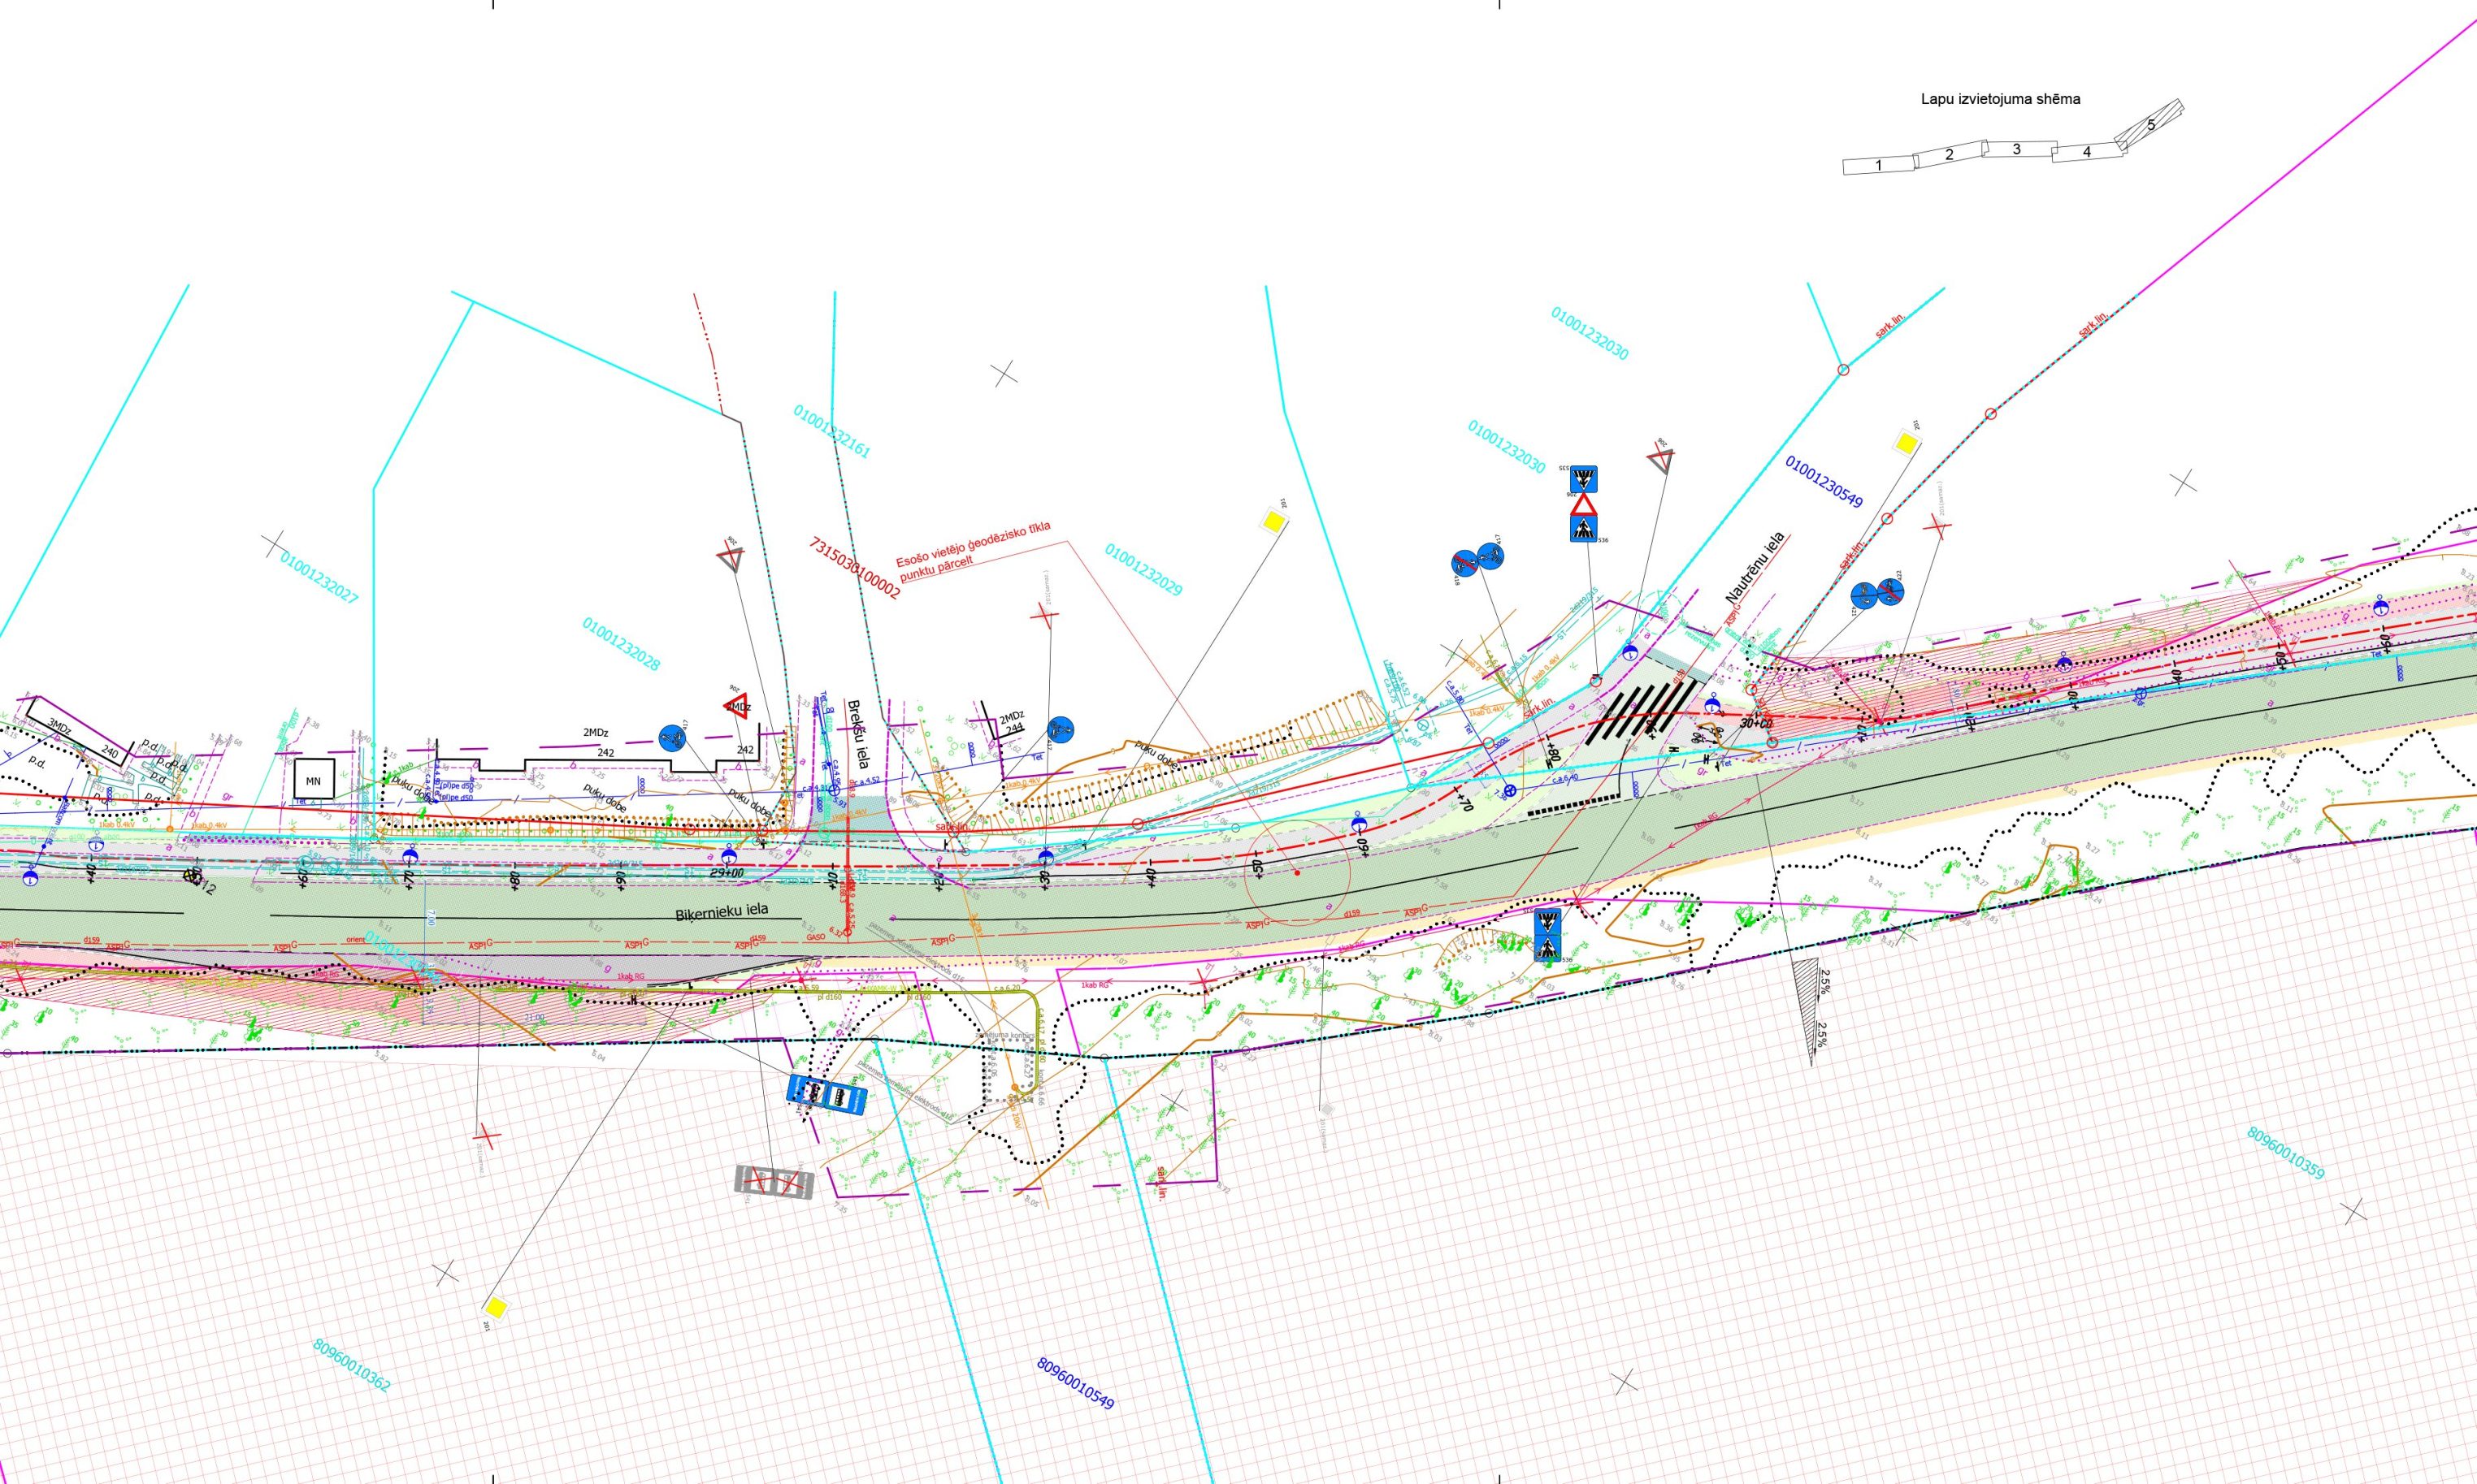Image resolution: width=2477 pixels, height=1484 pixels.
Task: Click the blue bus stop sign pair
Action: 826,1095
